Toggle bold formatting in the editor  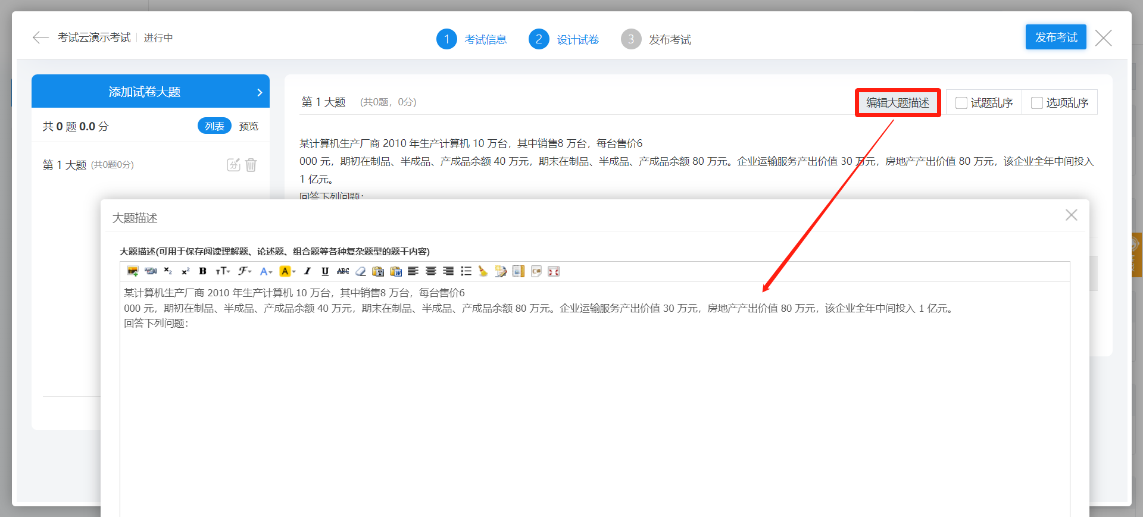point(202,271)
